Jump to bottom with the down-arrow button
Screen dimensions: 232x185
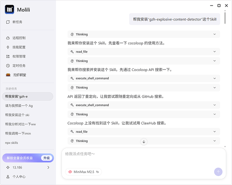[144, 142]
